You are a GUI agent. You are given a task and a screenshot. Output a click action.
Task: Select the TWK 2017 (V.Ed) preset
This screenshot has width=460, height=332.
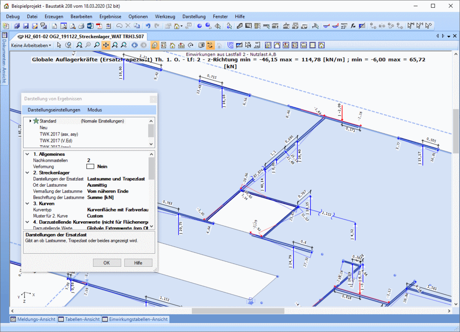tap(56, 141)
